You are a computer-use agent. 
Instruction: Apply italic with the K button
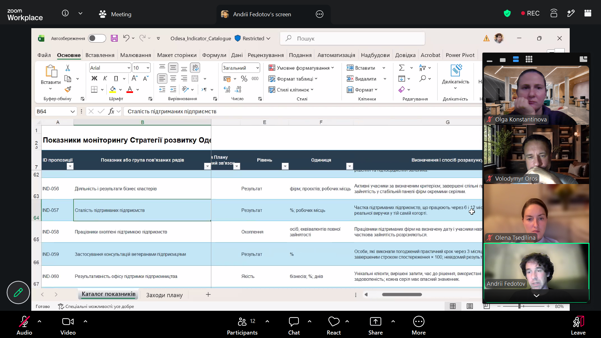105,79
